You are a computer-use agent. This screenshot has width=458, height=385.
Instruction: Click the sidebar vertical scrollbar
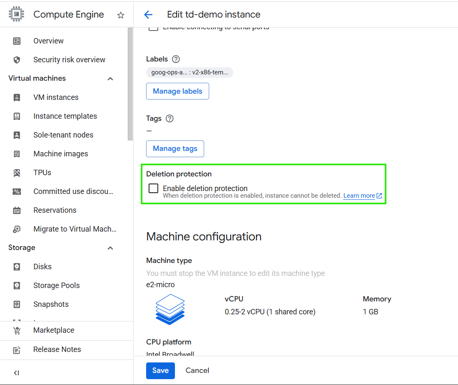click(130, 84)
